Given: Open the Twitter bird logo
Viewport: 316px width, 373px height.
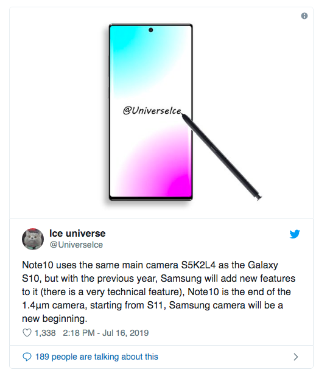Looking at the screenshot, I should (x=295, y=234).
